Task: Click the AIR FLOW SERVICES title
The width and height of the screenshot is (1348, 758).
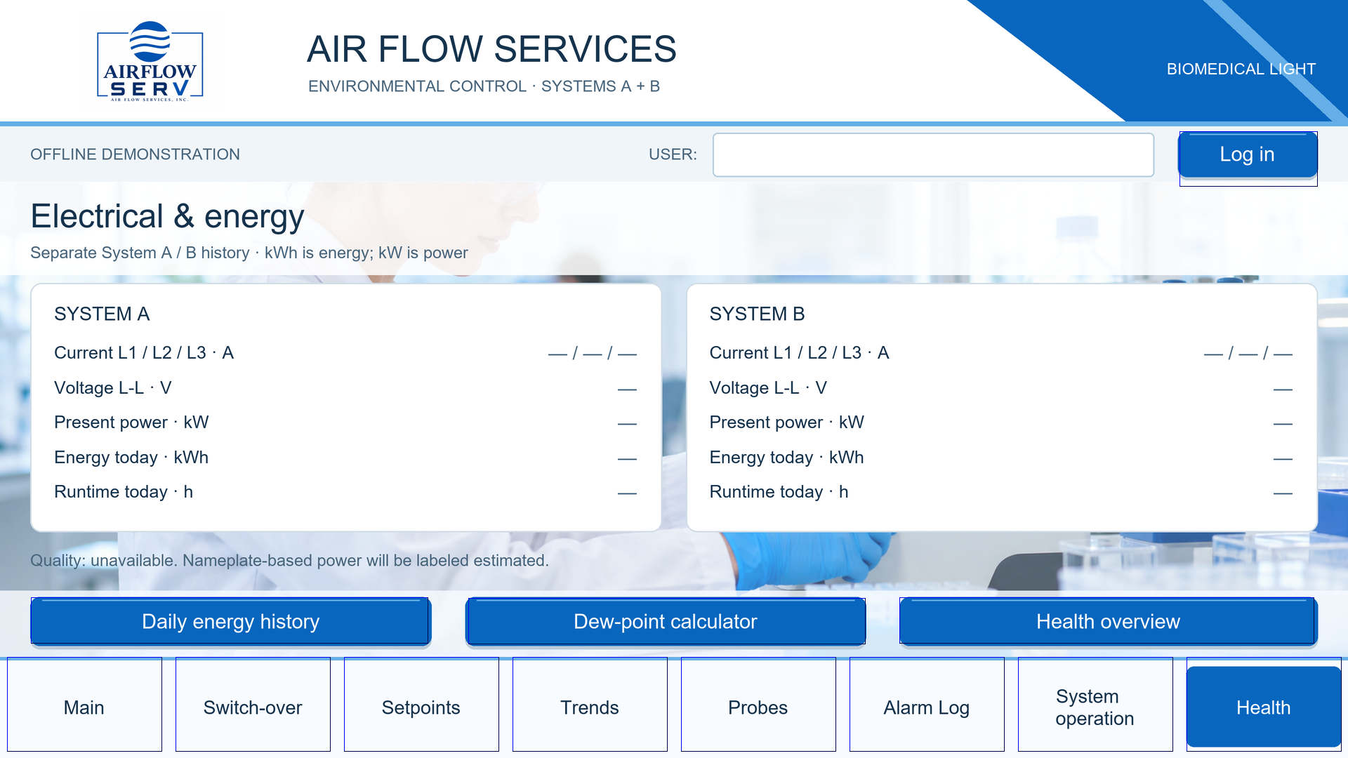Action: pos(491,49)
